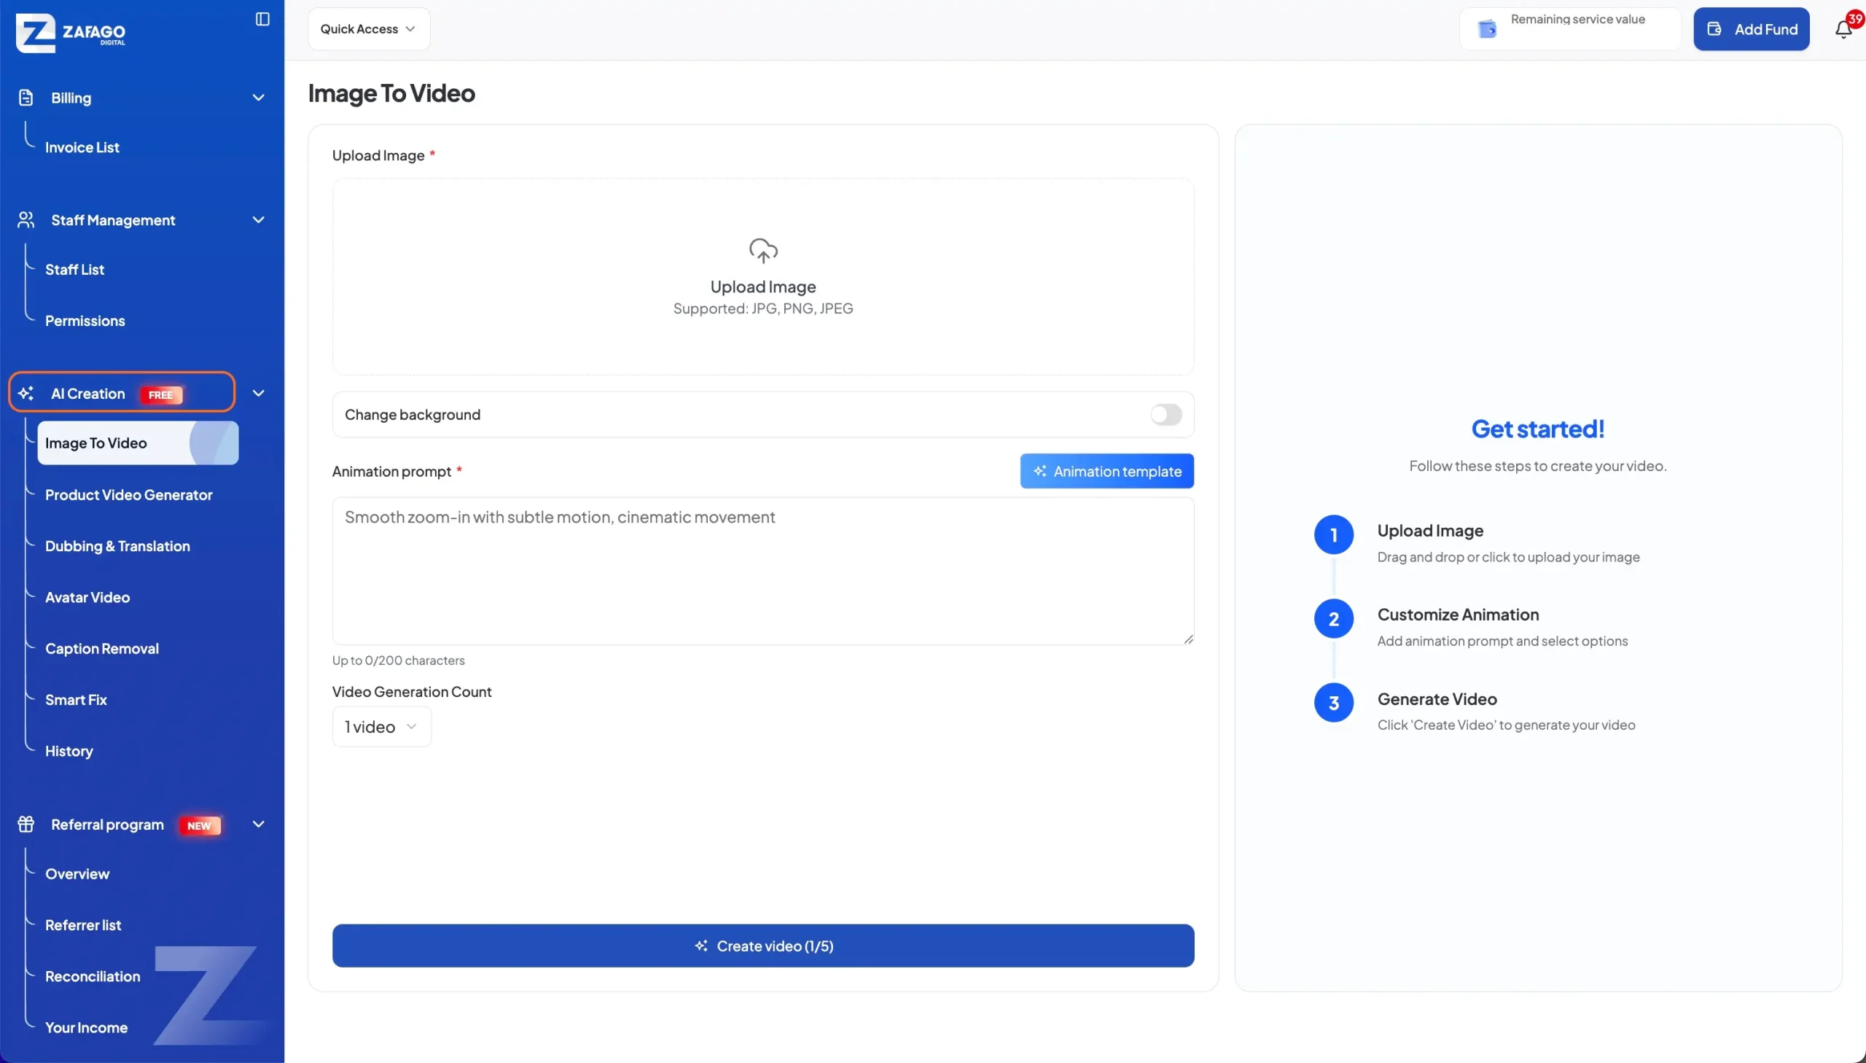Image resolution: width=1866 pixels, height=1063 pixels.
Task: Open Referral Overview page
Action: click(x=77, y=874)
